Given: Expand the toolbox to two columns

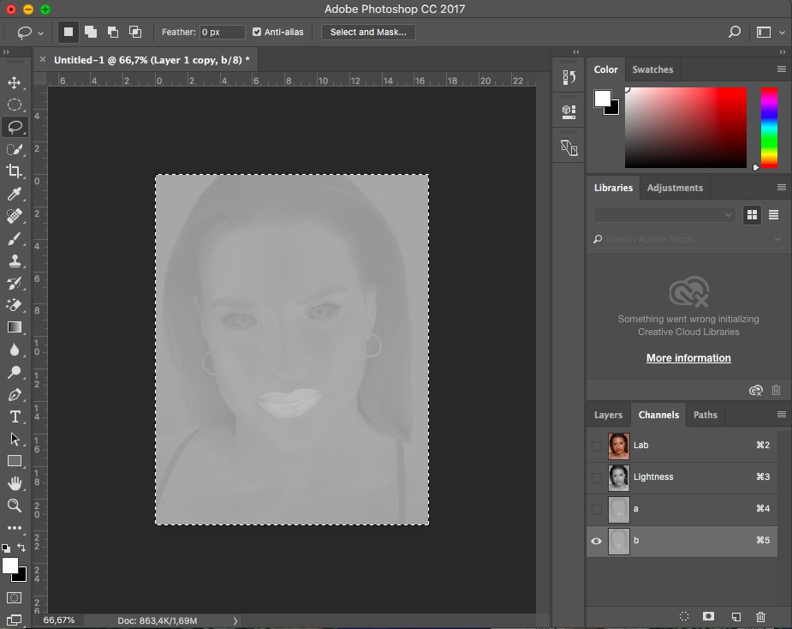Looking at the screenshot, I should point(6,51).
